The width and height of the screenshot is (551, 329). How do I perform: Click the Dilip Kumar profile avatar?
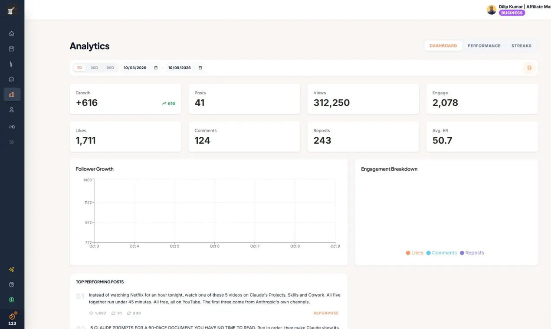492,10
